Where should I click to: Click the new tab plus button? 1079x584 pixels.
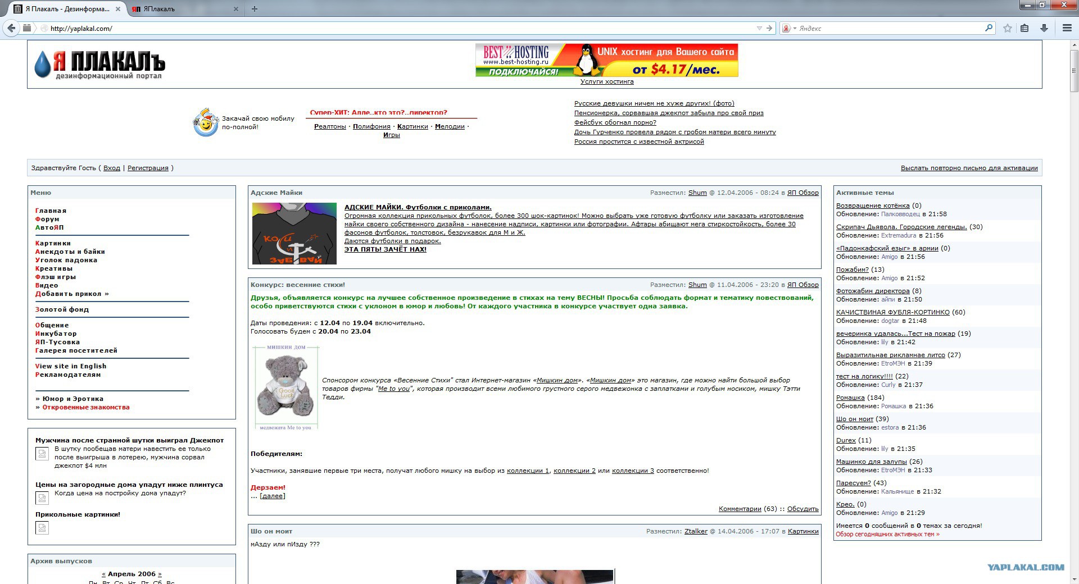[x=255, y=9]
